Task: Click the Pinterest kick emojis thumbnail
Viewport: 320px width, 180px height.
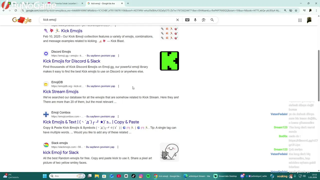Action: [169, 33]
